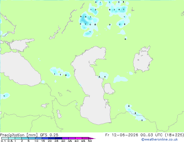Click the legend label "30"

tap(63, 141)
